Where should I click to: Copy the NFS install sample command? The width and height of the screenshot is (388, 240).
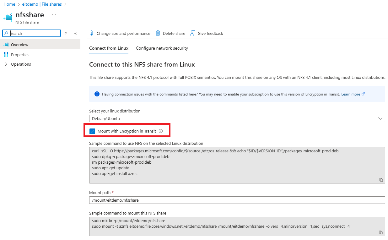click(381, 180)
